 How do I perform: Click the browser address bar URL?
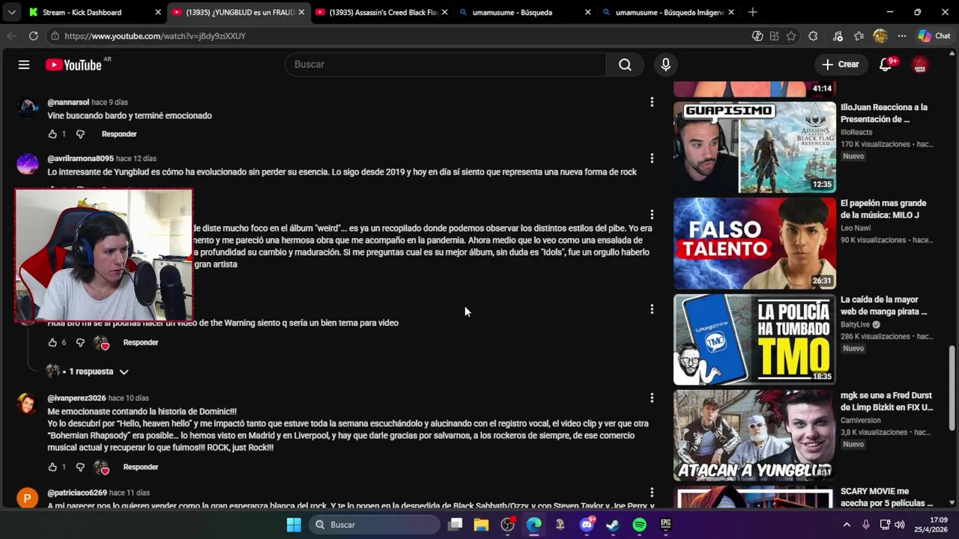(154, 36)
